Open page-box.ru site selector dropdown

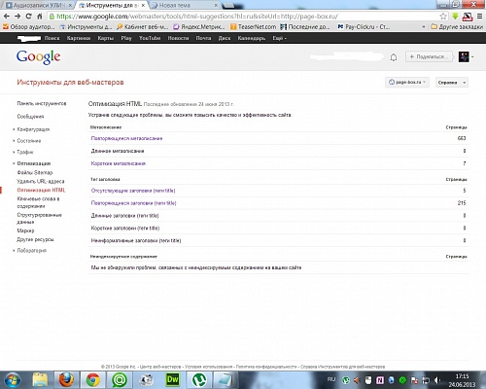click(407, 83)
